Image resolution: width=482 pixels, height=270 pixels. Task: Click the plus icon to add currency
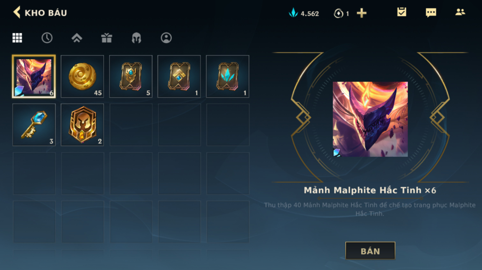point(361,13)
